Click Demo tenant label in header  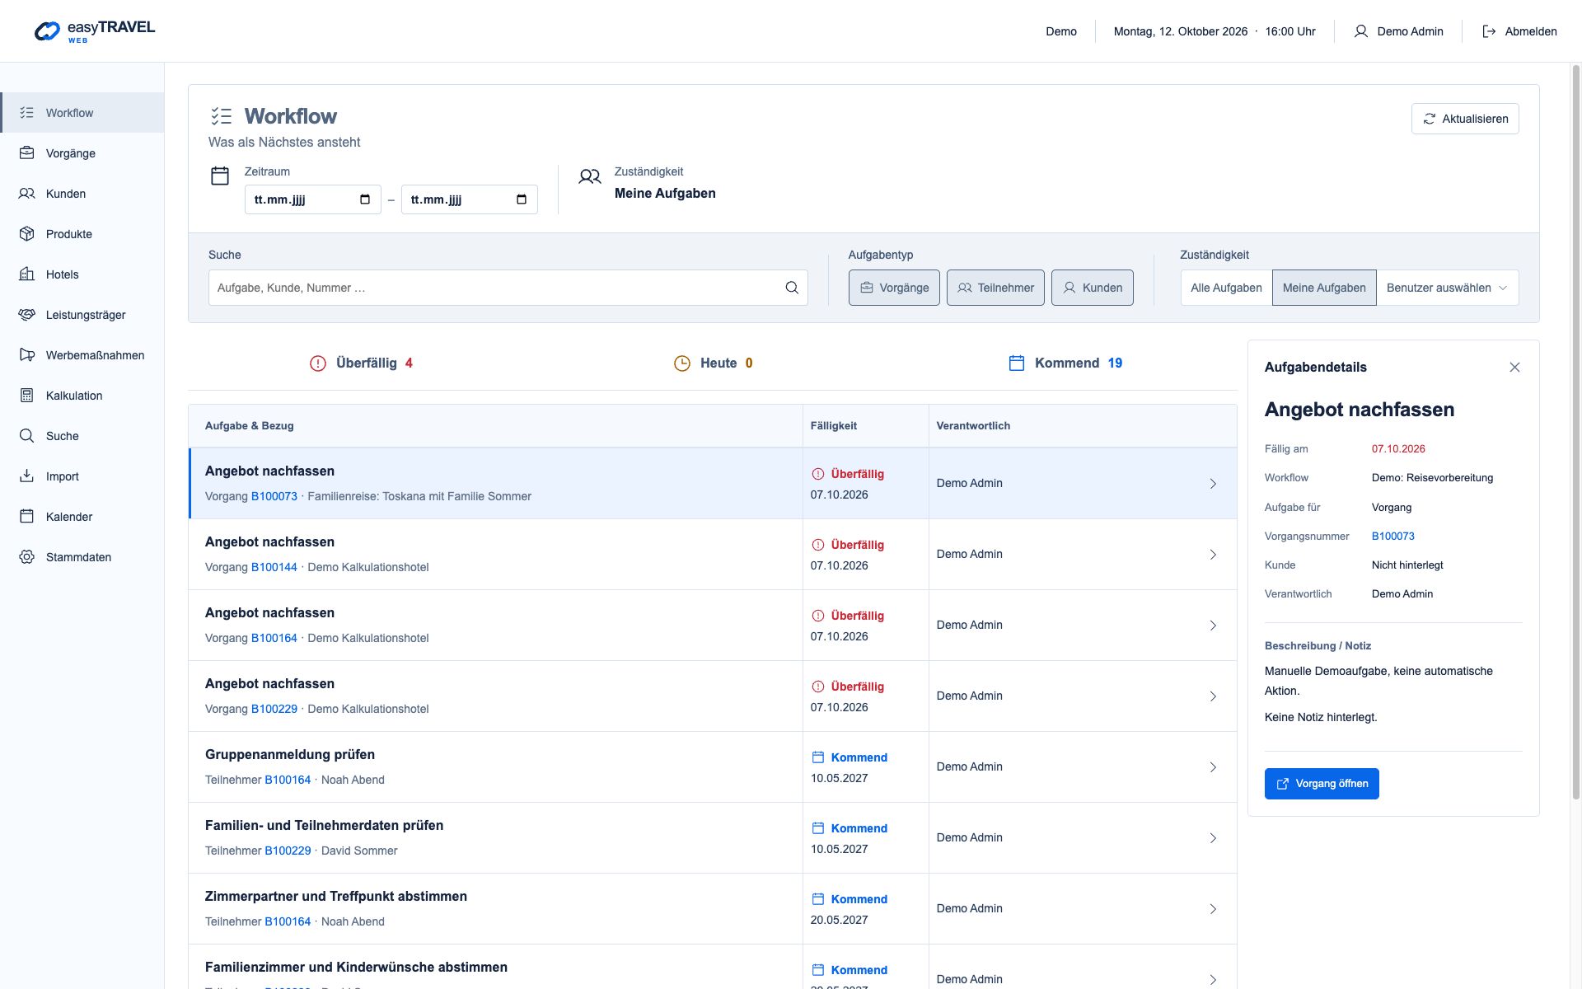(1061, 31)
